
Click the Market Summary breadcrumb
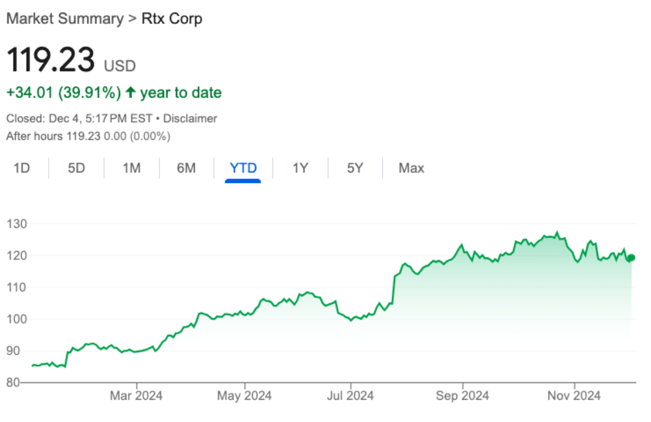click(65, 18)
